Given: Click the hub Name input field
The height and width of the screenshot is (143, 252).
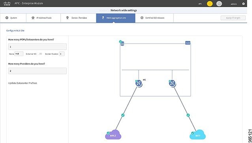Looking at the screenshot, I should coord(19,54).
